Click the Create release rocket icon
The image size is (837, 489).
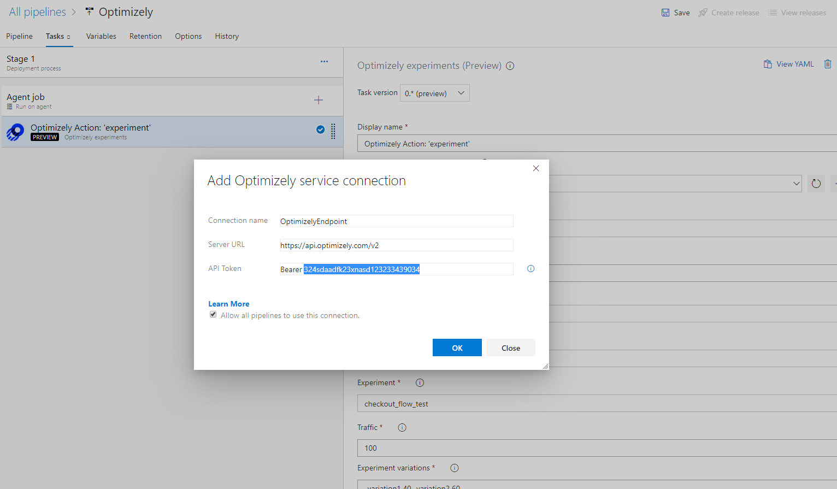pos(703,13)
